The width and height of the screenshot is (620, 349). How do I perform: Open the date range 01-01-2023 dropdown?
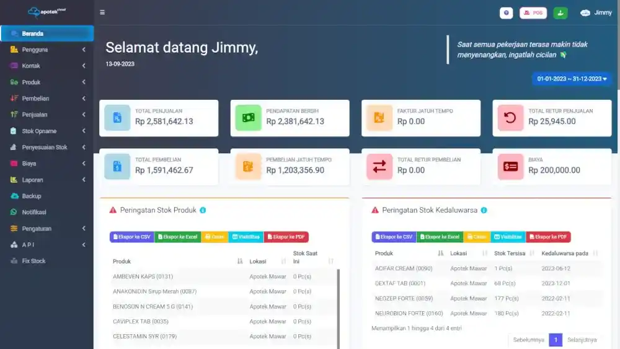[572, 79]
